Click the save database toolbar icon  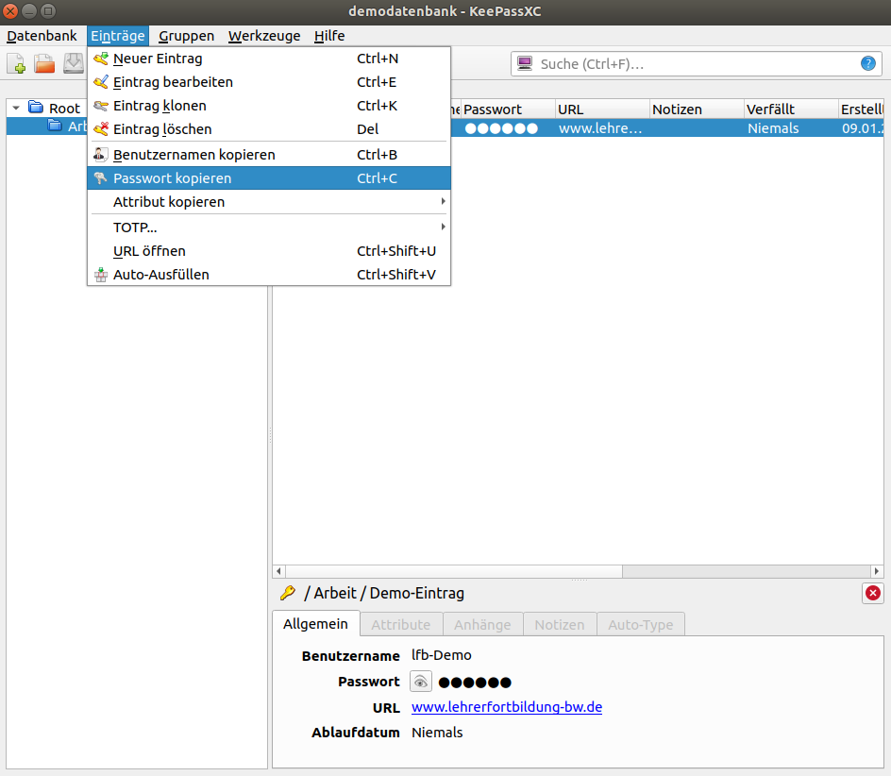73,64
